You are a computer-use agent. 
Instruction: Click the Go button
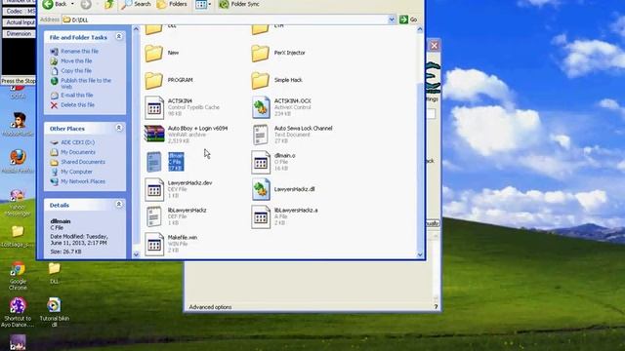tap(408, 19)
